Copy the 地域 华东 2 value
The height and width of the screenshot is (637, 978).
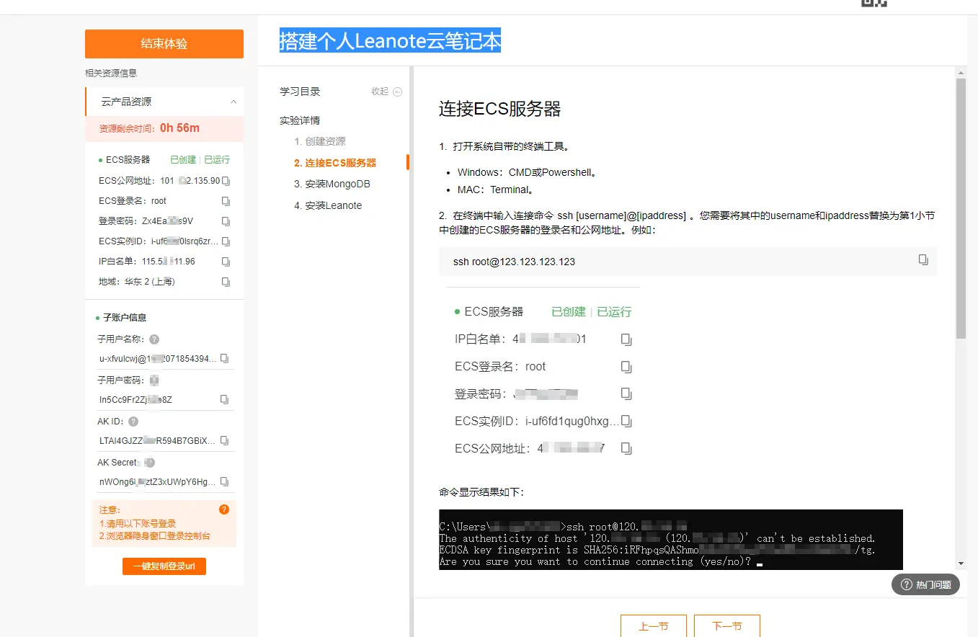coord(226,282)
